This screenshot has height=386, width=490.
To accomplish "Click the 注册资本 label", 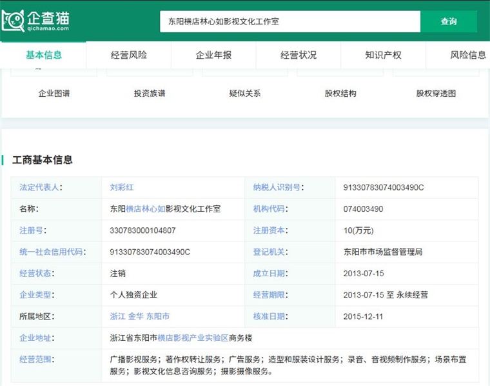I will 270,230.
